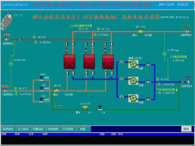The width and height of the screenshot is (195, 146).
Task: Open the 报警 alarm page
Action: tap(84, 129)
